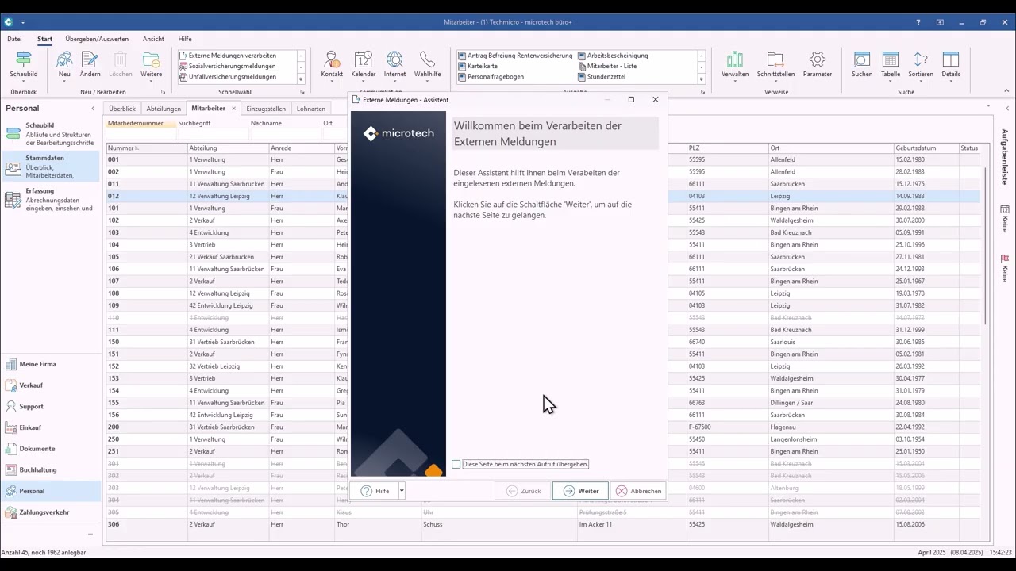This screenshot has height=571, width=1016.
Task: Open the Hilfe ribbon tab
Action: pos(185,39)
